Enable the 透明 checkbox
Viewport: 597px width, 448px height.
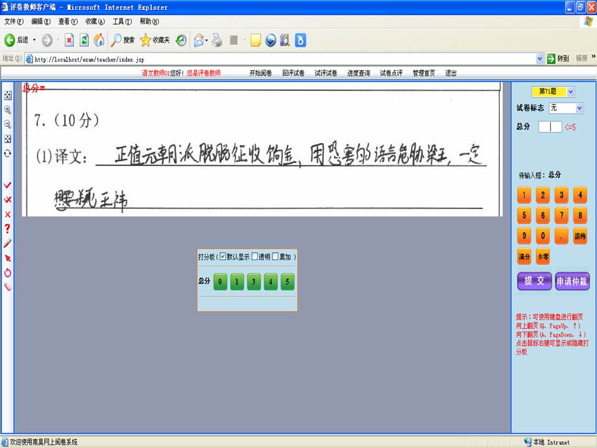point(255,256)
